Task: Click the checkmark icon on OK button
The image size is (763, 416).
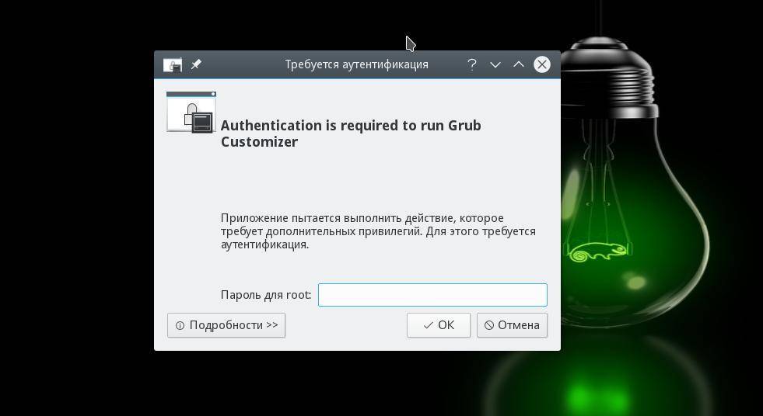Action: tap(428, 325)
